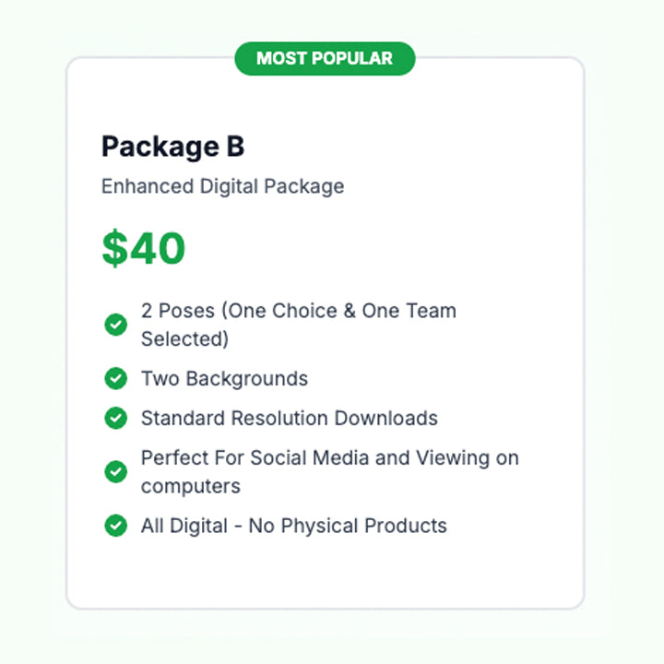The height and width of the screenshot is (664, 664).
Task: Click the wrapped word 'computers'
Action: 190,485
